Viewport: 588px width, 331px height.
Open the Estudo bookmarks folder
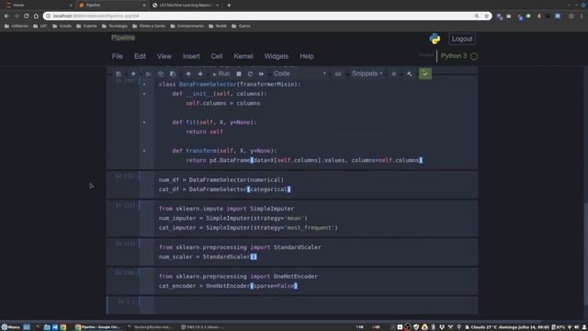pyautogui.click(x=62, y=27)
